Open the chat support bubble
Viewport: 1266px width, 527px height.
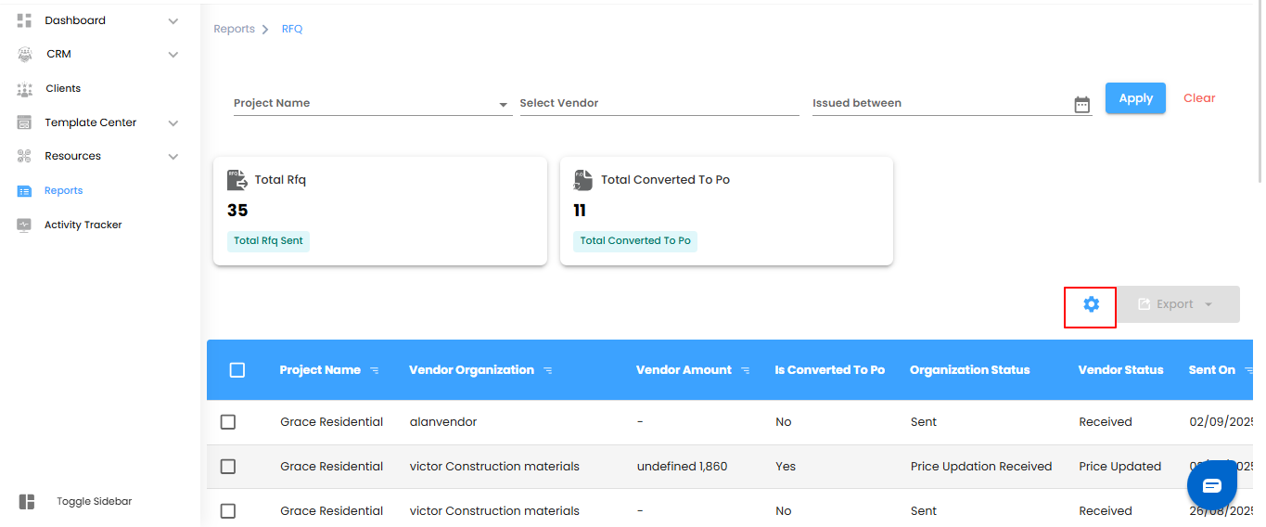(1211, 485)
